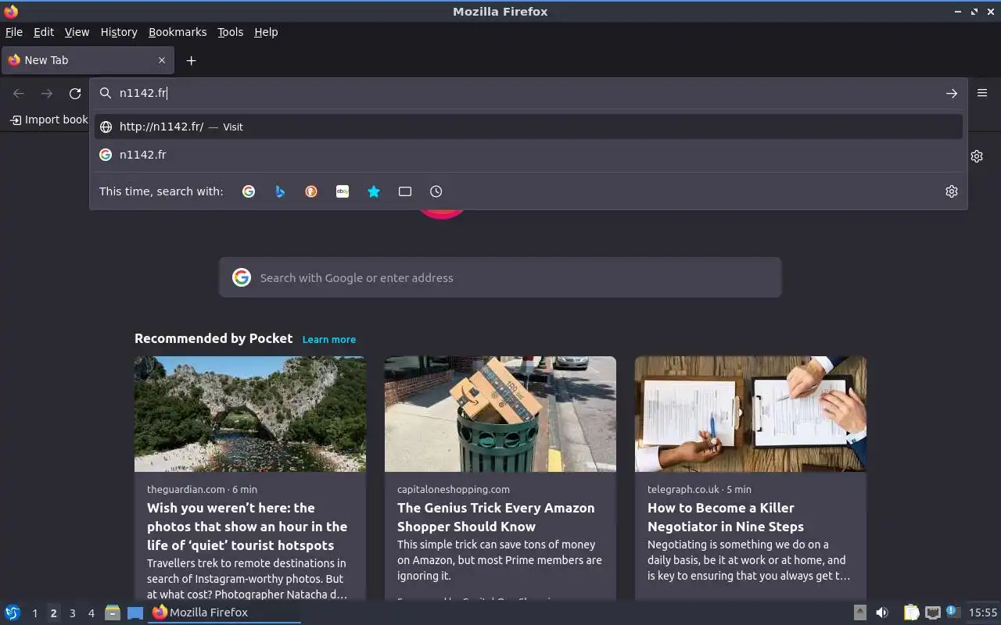Open the update notification tray icon
This screenshot has height=625, width=1001.
tap(953, 612)
